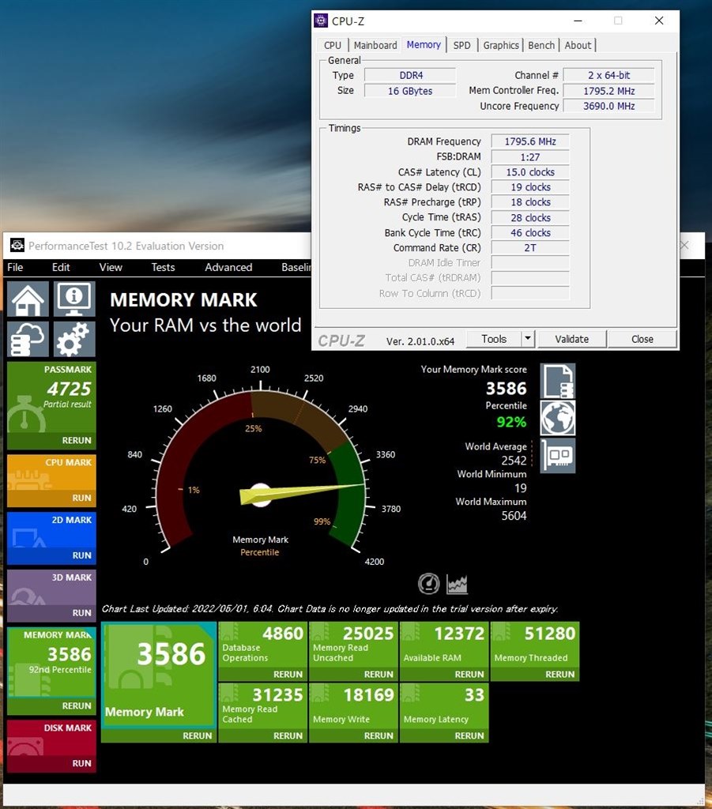Open the gears settings icon
Viewport: 712px width, 809px height.
tap(74, 339)
